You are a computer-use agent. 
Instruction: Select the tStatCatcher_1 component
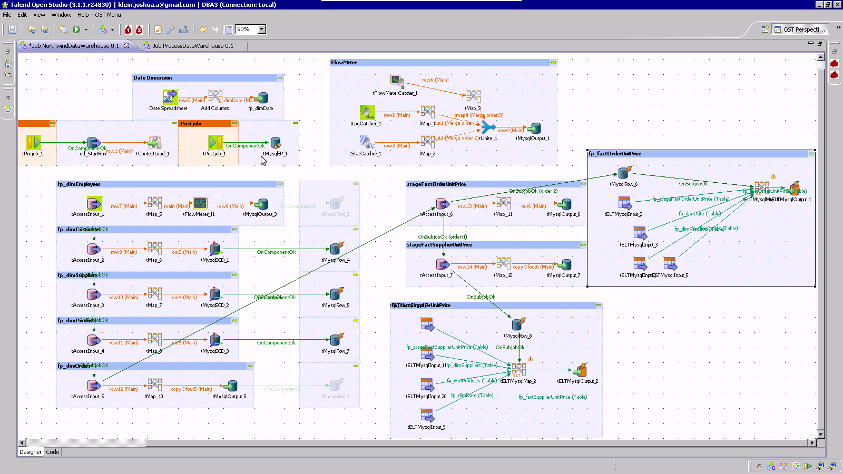tap(367, 142)
